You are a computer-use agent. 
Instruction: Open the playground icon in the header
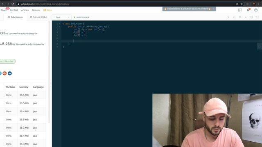(240, 10)
